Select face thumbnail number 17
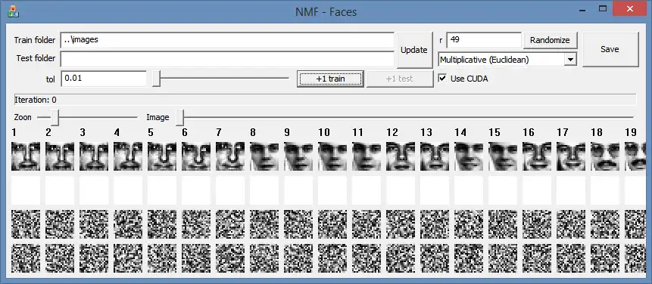 [x=571, y=156]
